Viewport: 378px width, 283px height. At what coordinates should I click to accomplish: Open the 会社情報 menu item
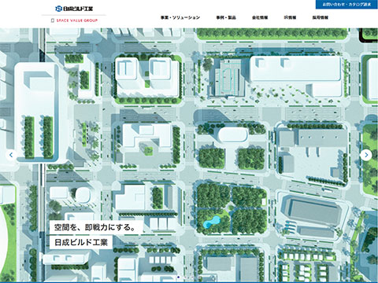point(260,17)
